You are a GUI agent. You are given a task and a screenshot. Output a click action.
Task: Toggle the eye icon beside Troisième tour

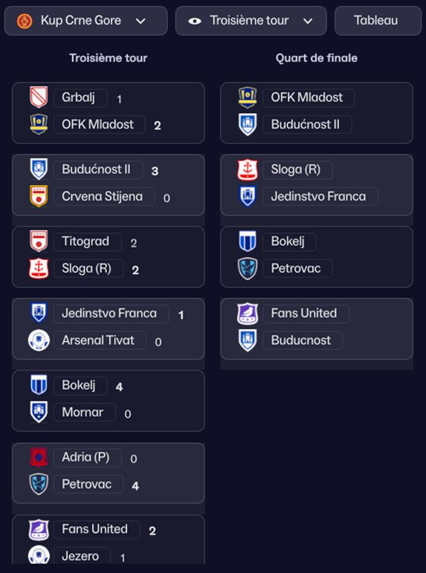point(195,21)
